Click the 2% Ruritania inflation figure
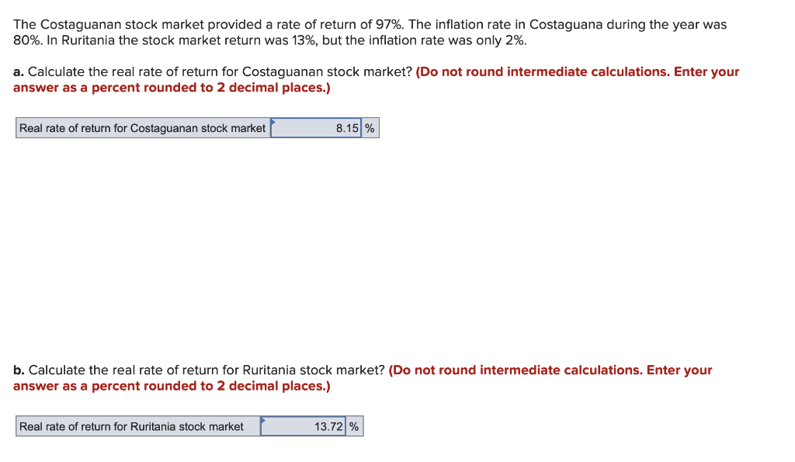The image size is (795, 462). click(x=516, y=40)
